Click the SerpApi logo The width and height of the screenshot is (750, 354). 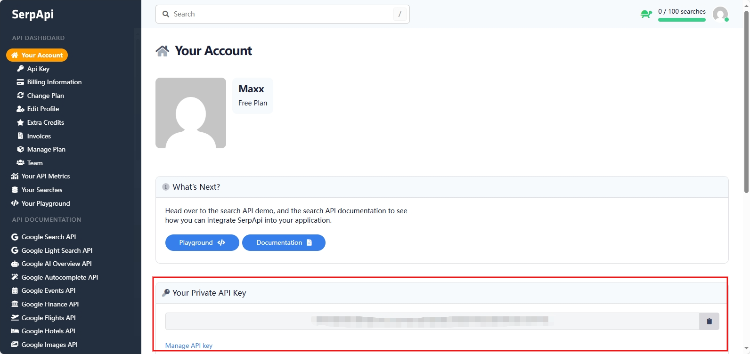click(33, 15)
